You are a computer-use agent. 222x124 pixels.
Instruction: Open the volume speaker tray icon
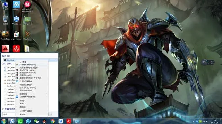[x=207, y=121]
